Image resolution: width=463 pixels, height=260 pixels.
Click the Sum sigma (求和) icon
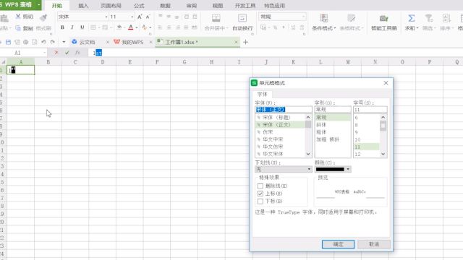(412, 18)
